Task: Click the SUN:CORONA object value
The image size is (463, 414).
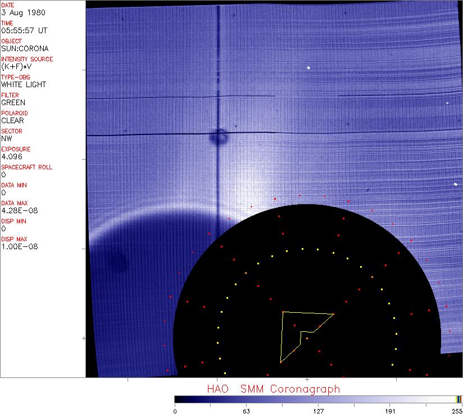Action: 25,48
